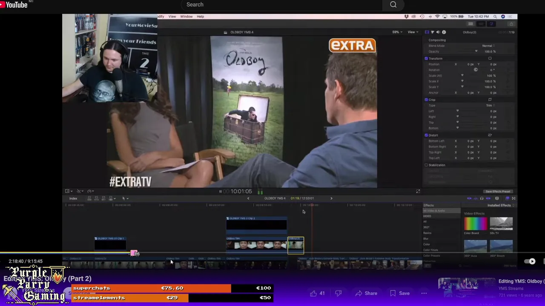
Task: Click the viewer fullscreen arrows icon
Action: click(418, 192)
